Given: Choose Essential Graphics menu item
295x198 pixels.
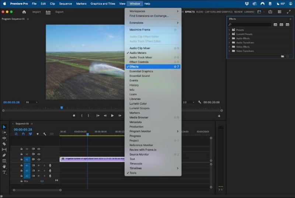Looking at the screenshot, I should [x=153, y=71].
